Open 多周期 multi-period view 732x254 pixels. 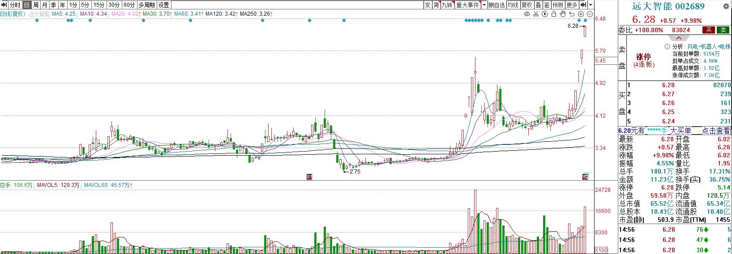[146, 5]
